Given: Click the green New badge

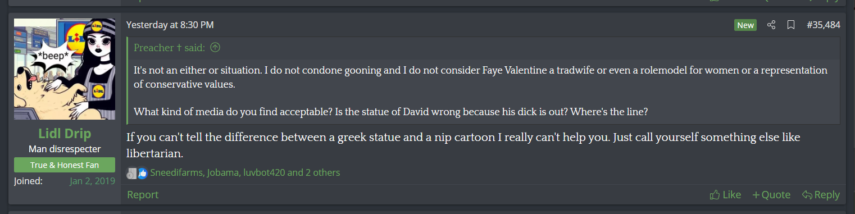Looking at the screenshot, I should coord(745,25).
